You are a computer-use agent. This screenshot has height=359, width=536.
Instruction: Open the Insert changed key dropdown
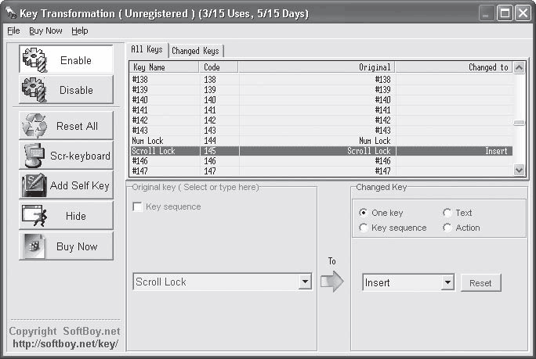447,282
